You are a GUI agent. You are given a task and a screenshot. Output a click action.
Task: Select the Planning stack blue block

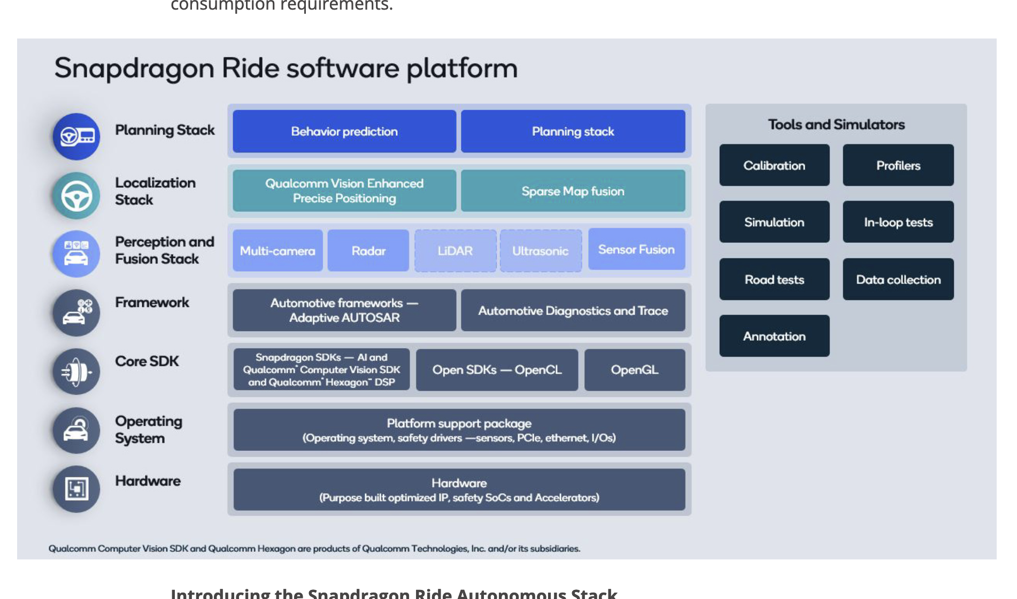[x=573, y=132]
